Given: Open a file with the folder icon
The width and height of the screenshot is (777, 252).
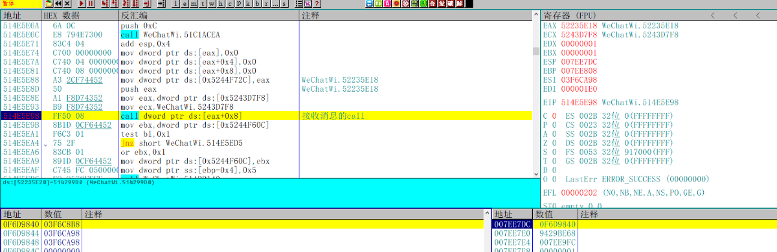Looking at the screenshot, I should (x=49, y=3).
